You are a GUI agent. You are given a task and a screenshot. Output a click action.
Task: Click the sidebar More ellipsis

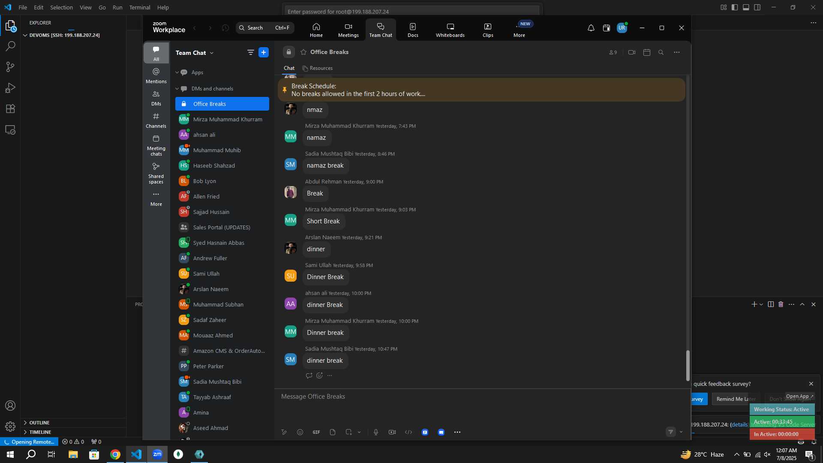click(156, 198)
